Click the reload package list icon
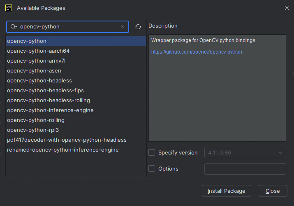Viewport: 294px width, 206px height. (x=138, y=27)
